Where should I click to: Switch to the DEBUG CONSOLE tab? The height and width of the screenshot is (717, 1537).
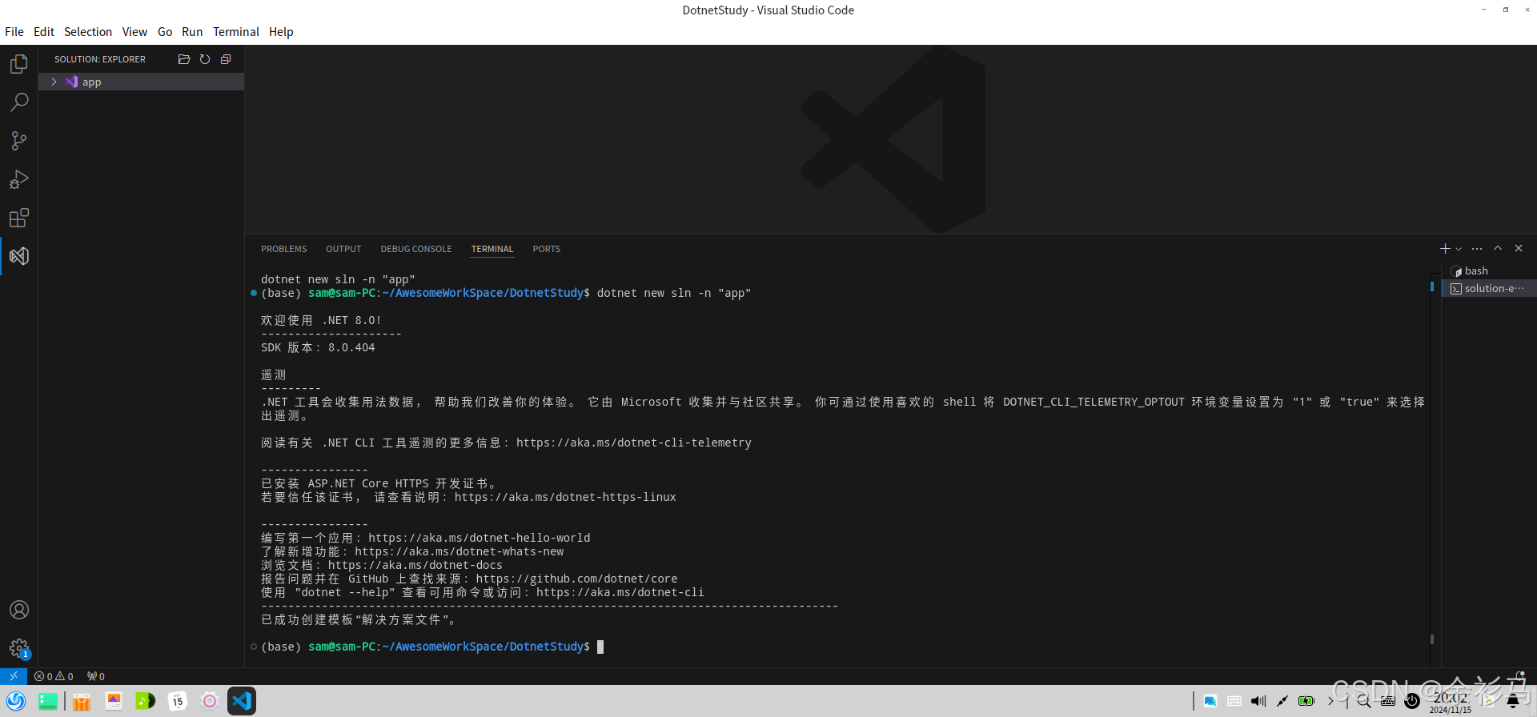click(x=416, y=249)
